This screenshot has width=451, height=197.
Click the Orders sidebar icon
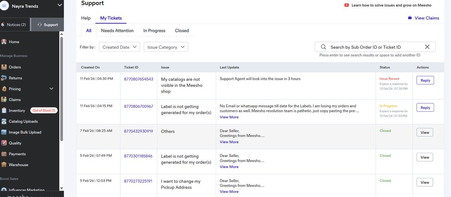coord(4,67)
